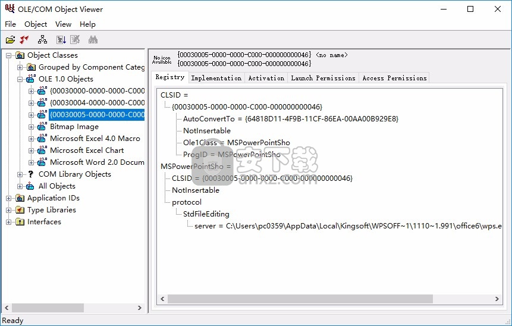Click the server path registry entry
The width and height of the screenshot is (512, 326).
(x=348, y=226)
